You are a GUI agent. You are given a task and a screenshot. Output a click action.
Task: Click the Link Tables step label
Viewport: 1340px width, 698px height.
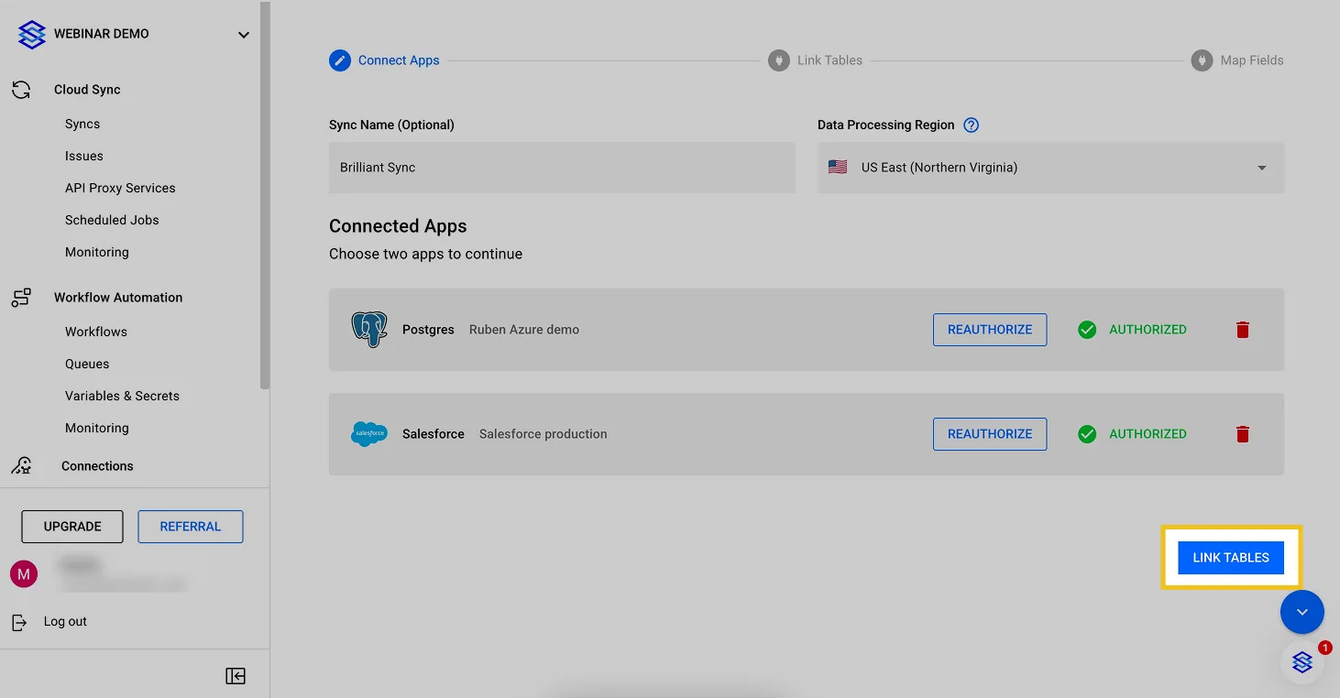coord(829,60)
